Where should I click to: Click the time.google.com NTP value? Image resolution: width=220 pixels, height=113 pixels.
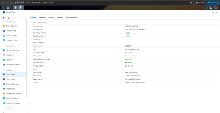[x=131, y=73]
